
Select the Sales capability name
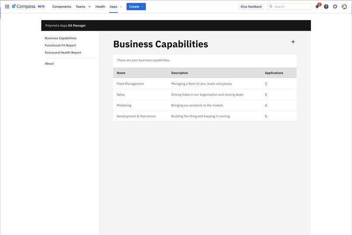(121, 95)
